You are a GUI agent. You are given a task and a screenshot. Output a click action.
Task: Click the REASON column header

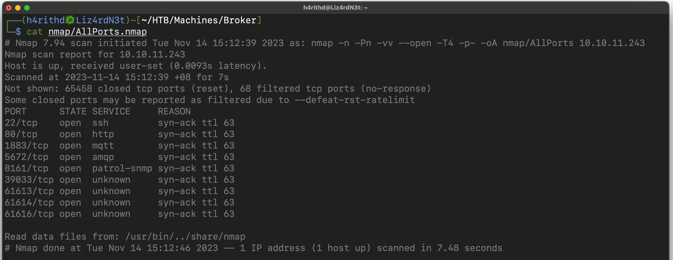(x=174, y=111)
